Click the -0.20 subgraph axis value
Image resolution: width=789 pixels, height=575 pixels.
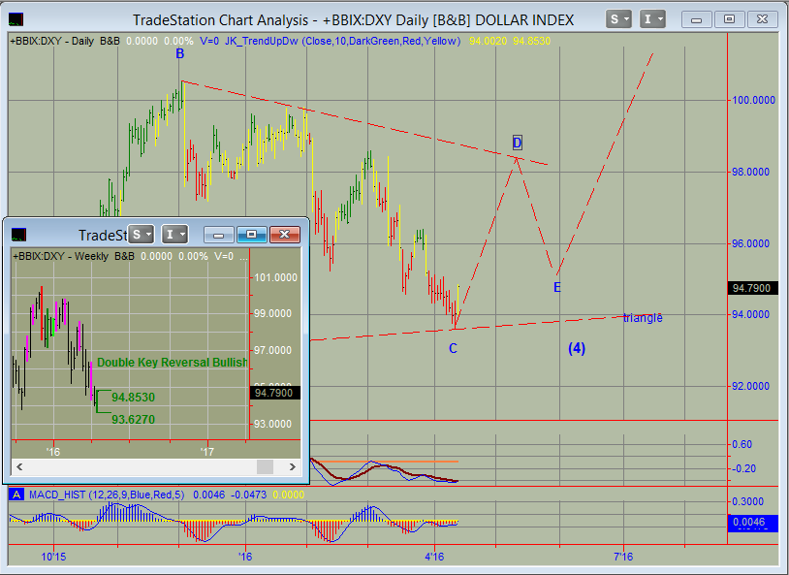pos(743,468)
